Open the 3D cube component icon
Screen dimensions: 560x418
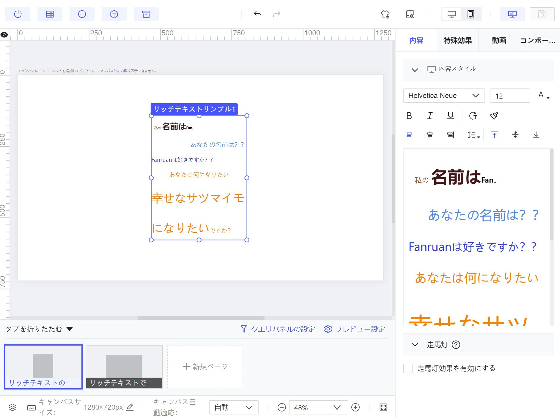tap(114, 14)
